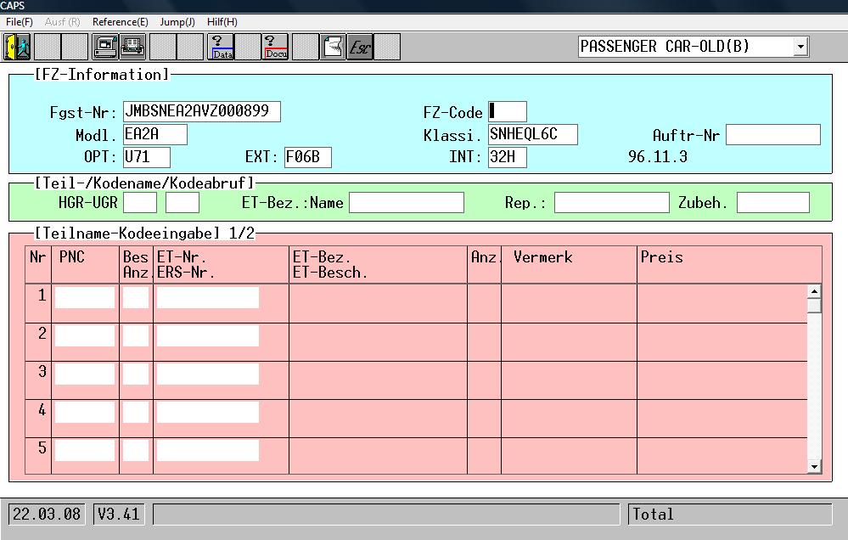Click the computer terminal toolbar icon
The width and height of the screenshot is (848, 540).
pos(106,47)
